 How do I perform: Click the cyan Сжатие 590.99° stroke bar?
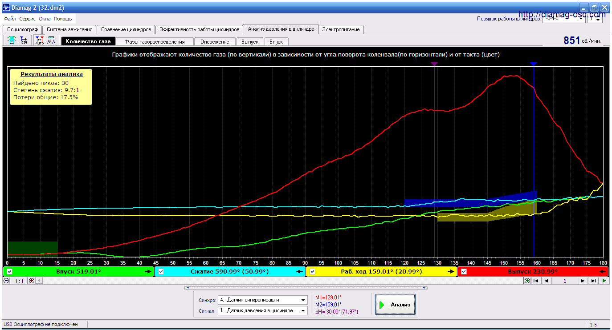click(230, 271)
